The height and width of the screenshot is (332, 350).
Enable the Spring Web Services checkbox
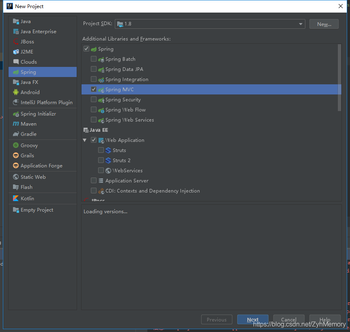point(94,120)
